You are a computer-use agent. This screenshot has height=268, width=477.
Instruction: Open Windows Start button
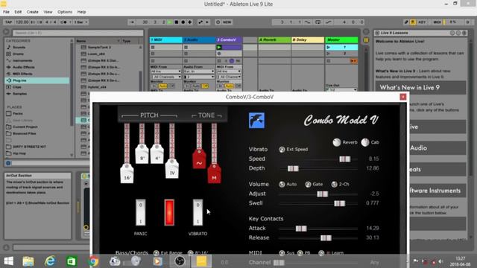pos(8,261)
